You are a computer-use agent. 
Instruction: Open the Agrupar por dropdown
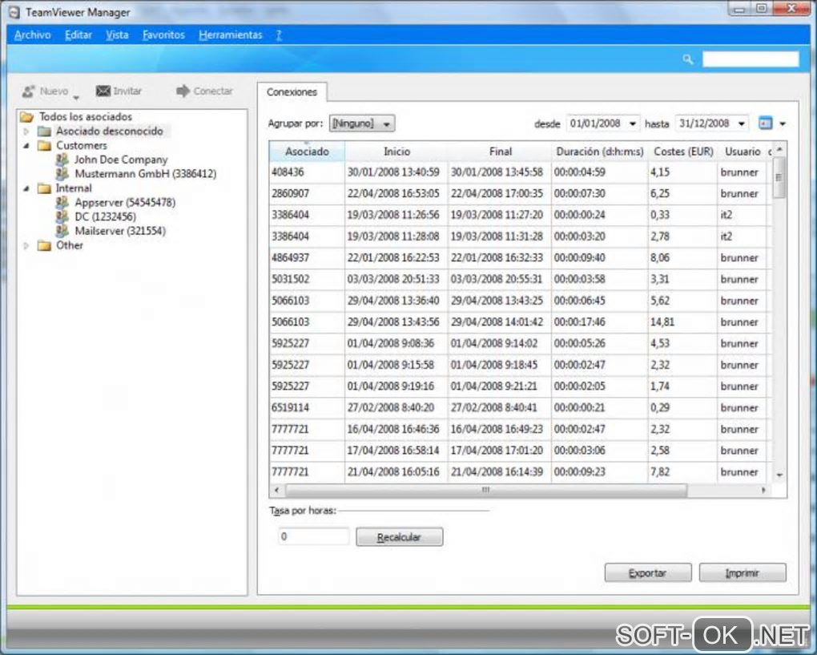[362, 123]
